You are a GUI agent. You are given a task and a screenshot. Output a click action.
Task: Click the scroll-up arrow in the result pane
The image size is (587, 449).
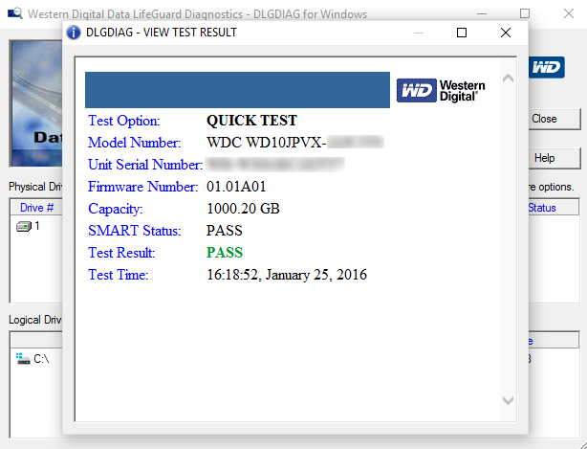(x=508, y=79)
